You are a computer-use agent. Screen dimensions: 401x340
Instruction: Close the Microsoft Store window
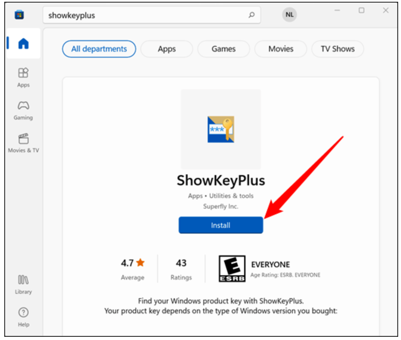coord(386,10)
